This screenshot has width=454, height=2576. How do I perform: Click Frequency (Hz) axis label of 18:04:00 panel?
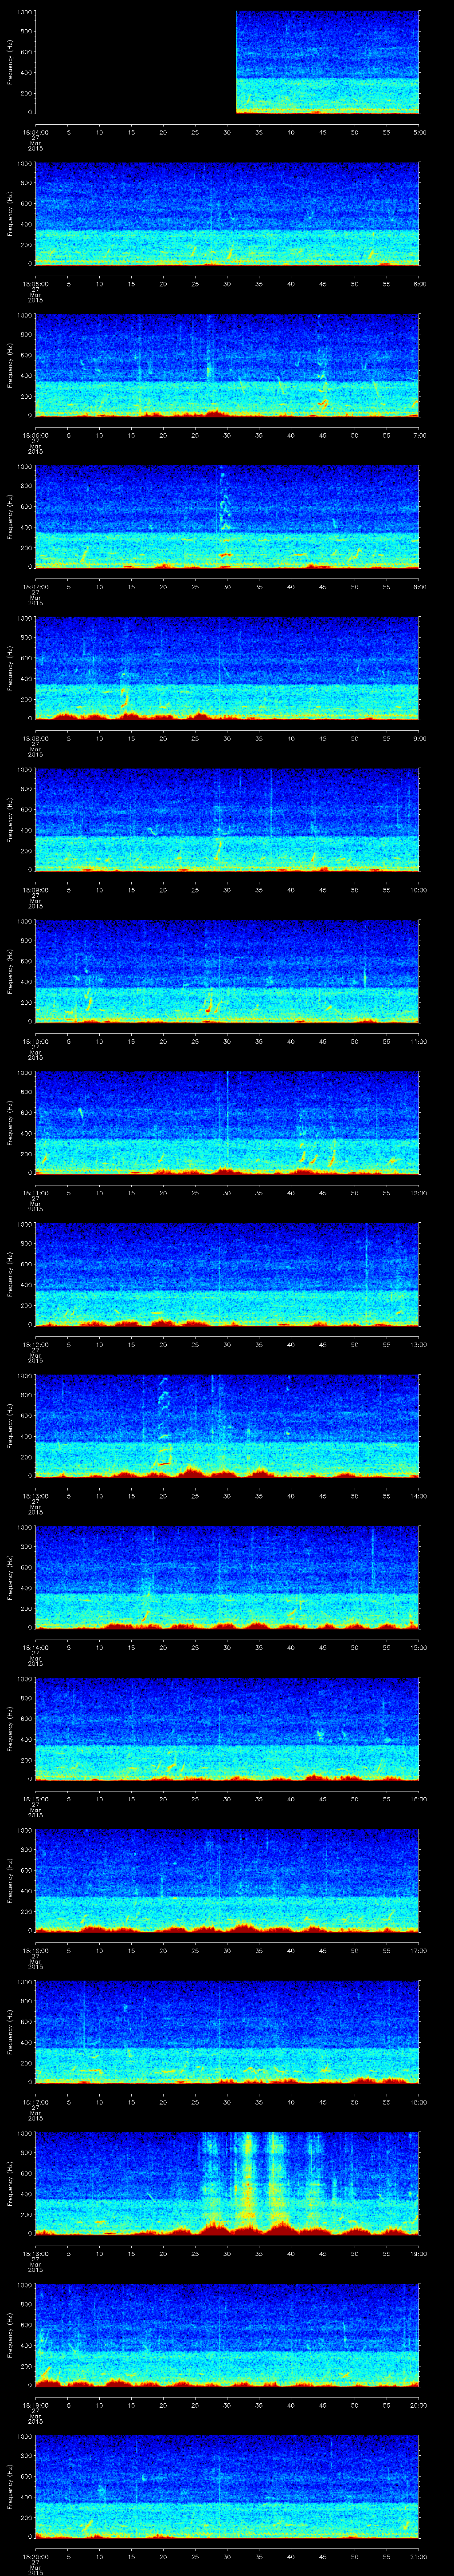(10, 62)
